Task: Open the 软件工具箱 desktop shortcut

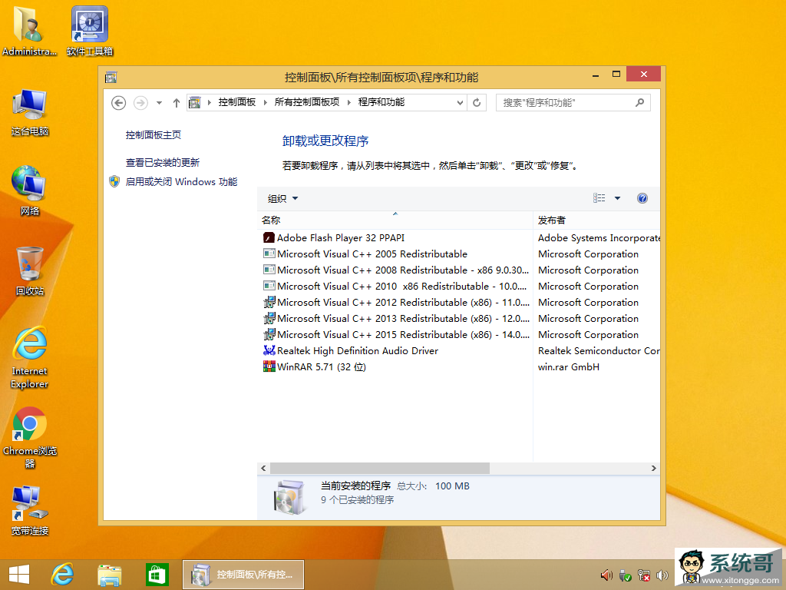Action: (90, 30)
